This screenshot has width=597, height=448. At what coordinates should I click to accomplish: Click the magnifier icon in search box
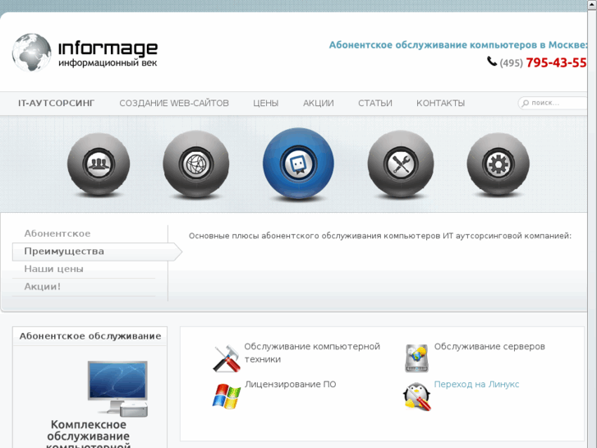[526, 103]
